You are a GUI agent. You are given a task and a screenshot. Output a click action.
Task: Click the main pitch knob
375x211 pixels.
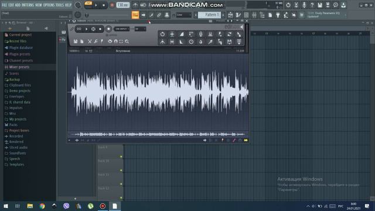tap(77, 15)
